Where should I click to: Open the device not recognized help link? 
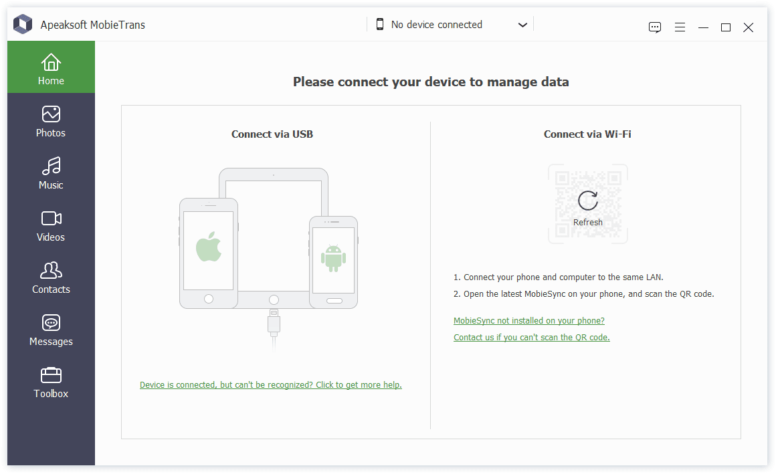[x=271, y=385]
